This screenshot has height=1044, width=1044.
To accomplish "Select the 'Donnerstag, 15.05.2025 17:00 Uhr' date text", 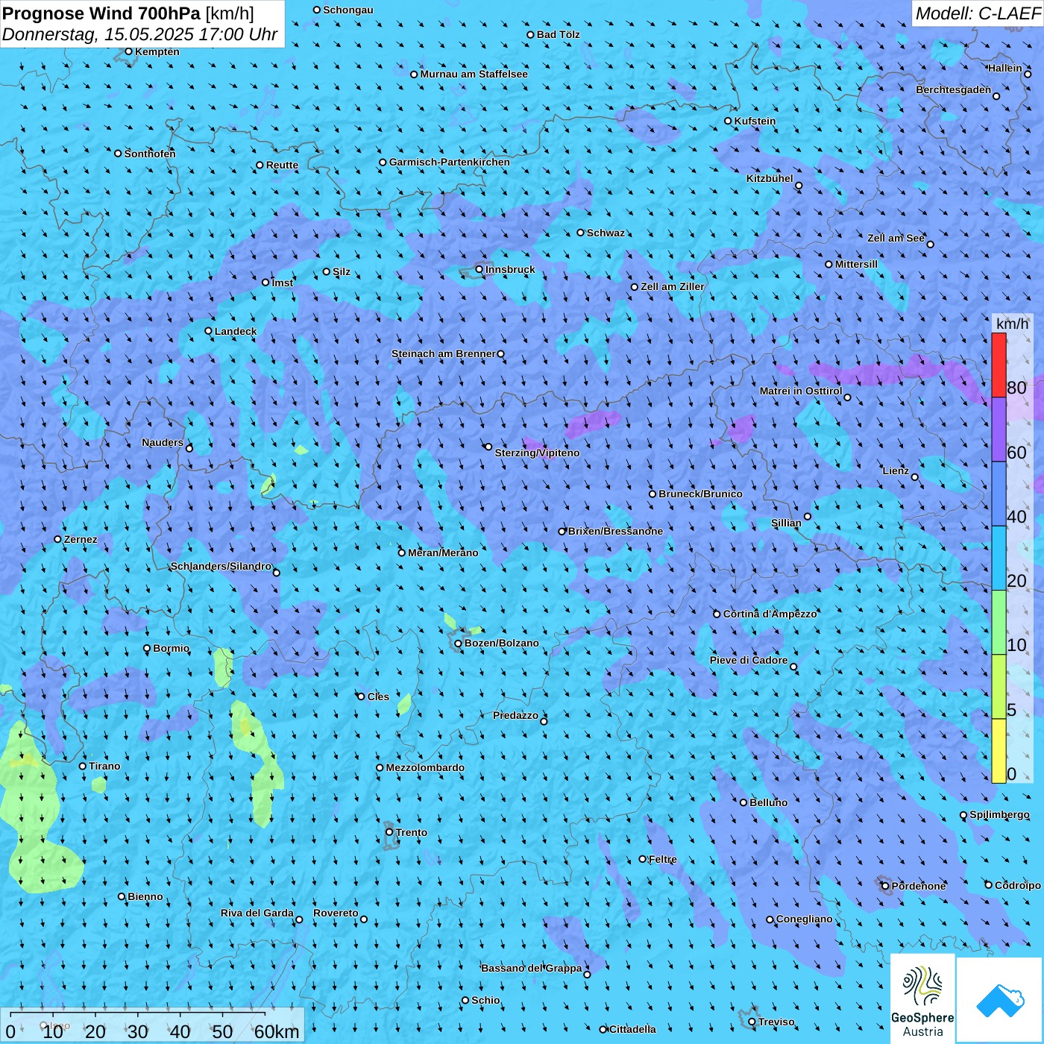I will (140, 34).
